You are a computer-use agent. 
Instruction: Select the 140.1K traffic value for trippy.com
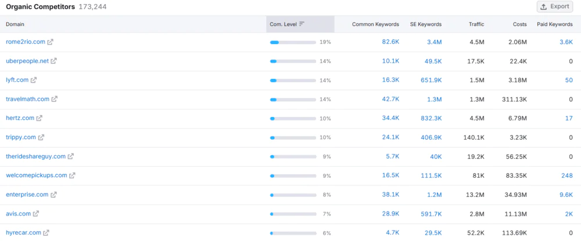click(x=474, y=137)
